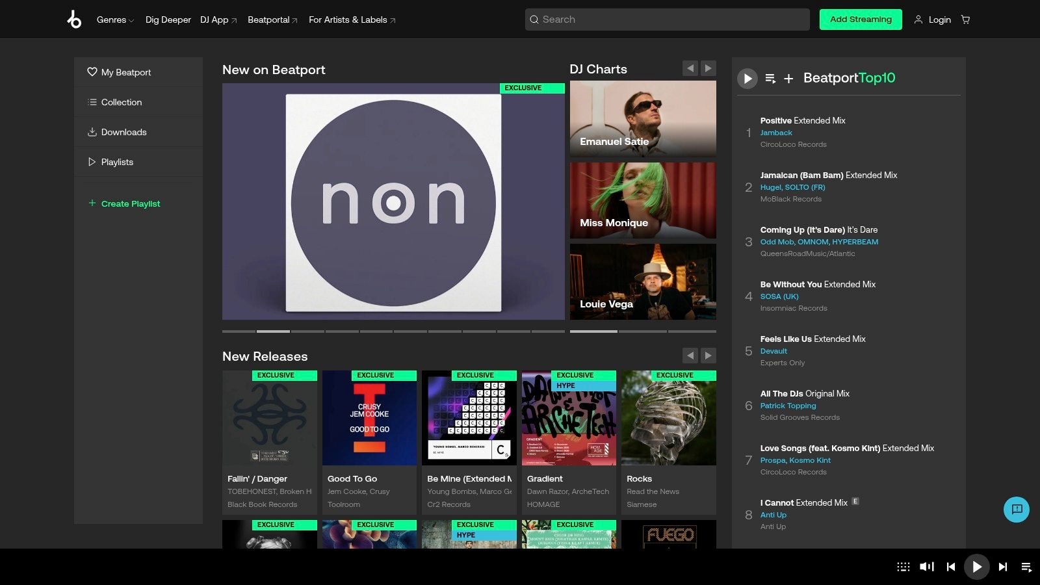
Task: Create a new playlist
Action: click(x=130, y=203)
